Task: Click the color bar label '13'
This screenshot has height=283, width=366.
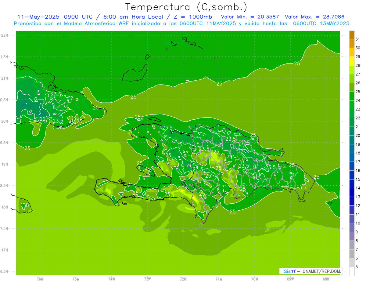Action: 358,197
